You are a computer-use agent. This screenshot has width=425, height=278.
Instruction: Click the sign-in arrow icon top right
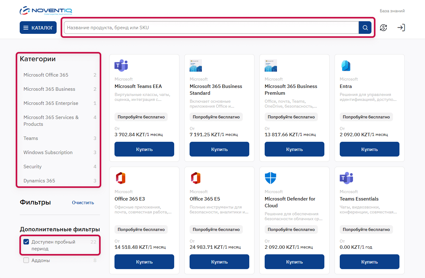click(x=401, y=27)
